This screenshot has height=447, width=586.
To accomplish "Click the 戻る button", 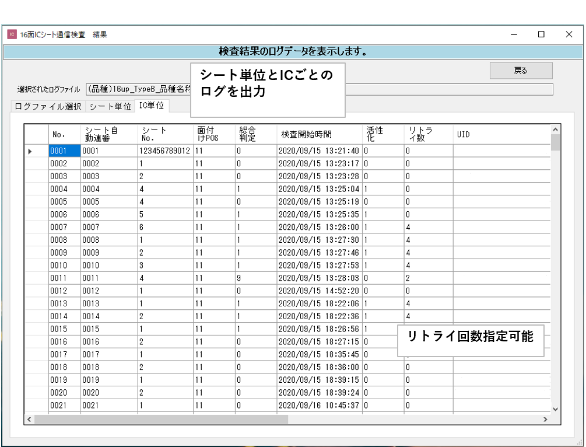I will pyautogui.click(x=521, y=71).
